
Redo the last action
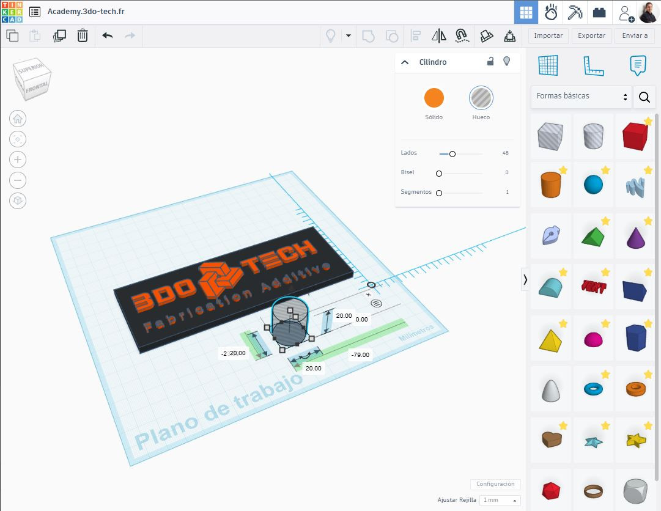pyautogui.click(x=130, y=36)
